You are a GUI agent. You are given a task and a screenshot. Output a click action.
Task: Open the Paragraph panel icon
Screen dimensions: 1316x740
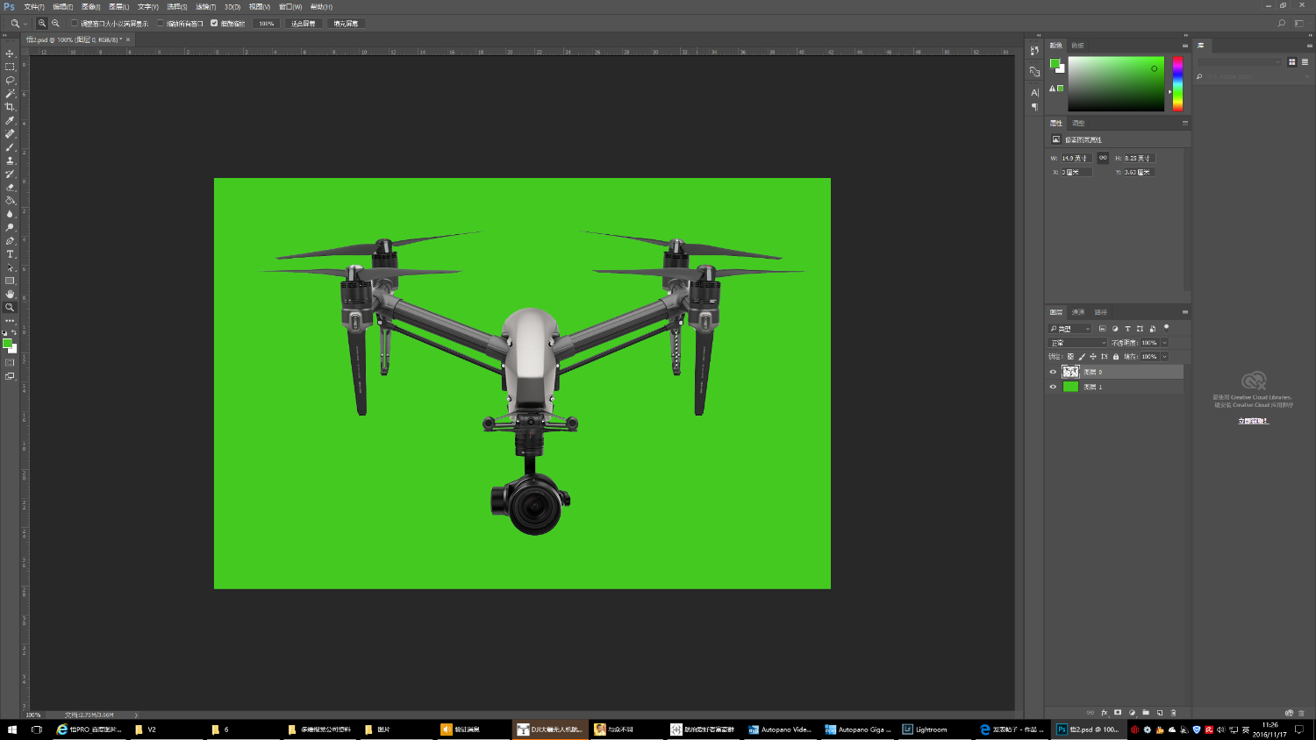pos(1034,107)
